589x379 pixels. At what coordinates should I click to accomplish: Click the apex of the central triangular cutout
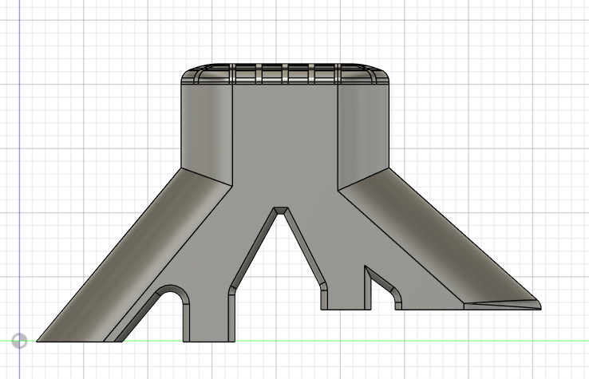tap(280, 210)
